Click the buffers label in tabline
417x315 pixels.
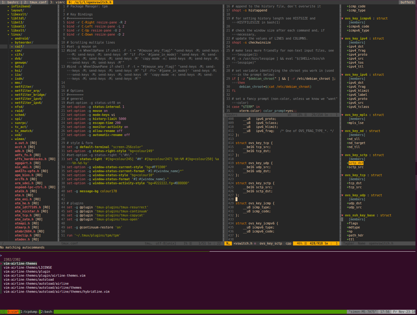tap(407, 2)
